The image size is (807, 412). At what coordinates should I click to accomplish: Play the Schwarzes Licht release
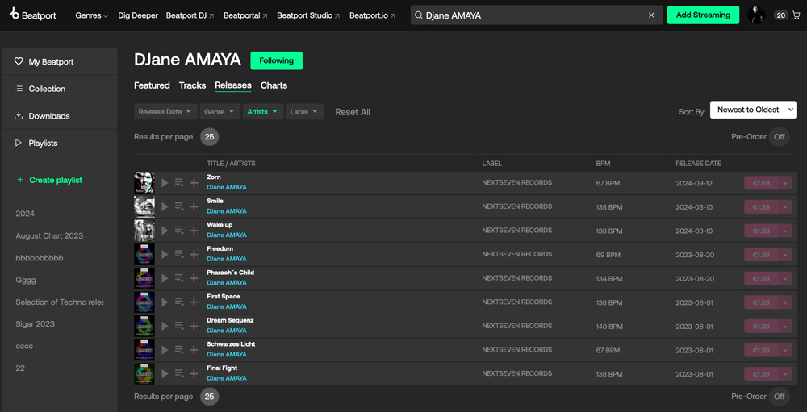[165, 350]
